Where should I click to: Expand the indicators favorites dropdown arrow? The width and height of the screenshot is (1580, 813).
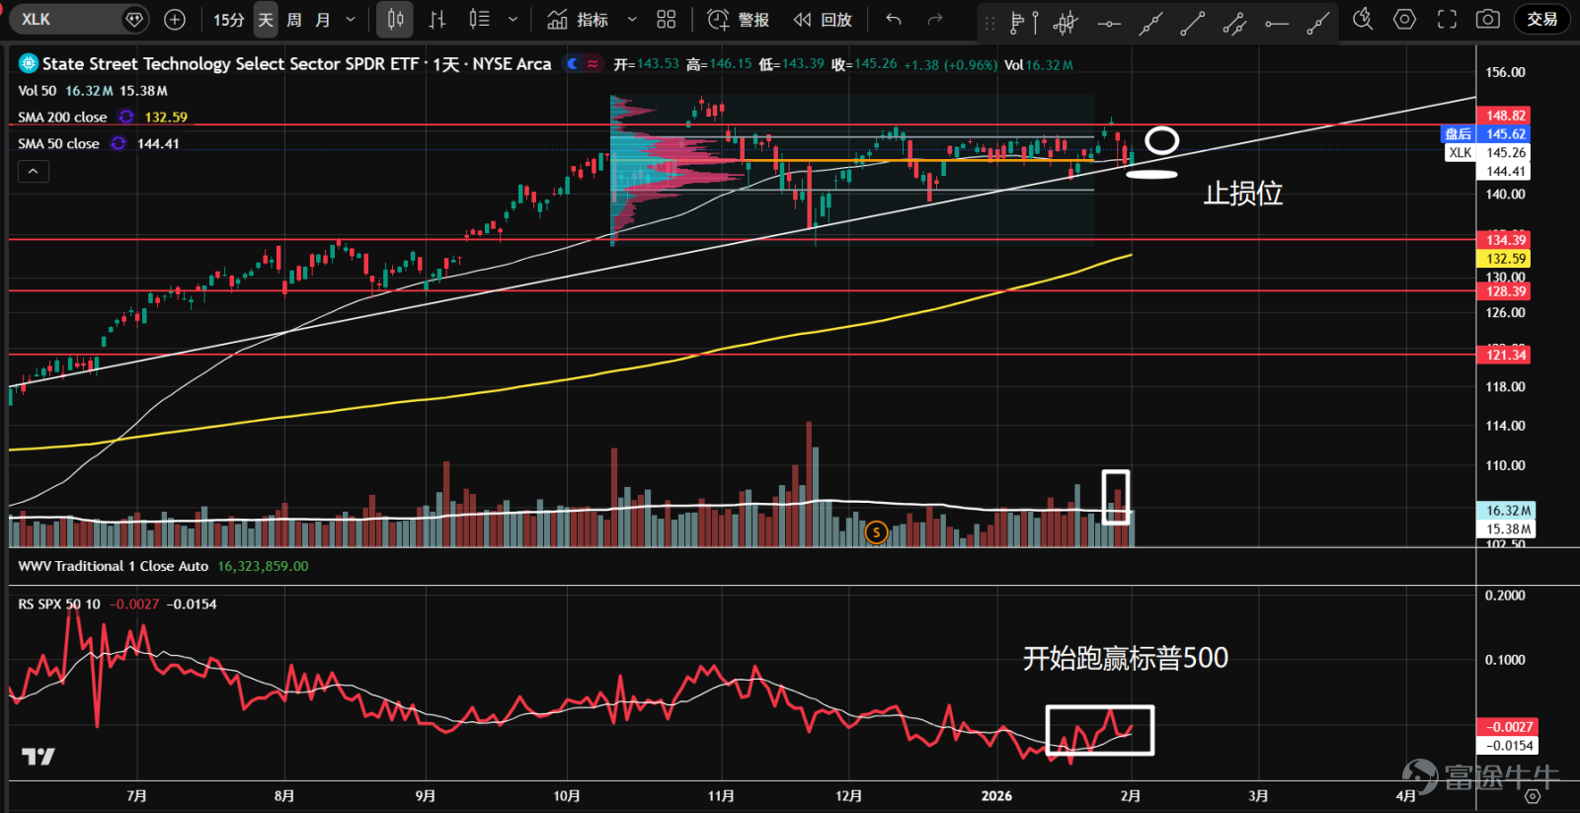pos(632,20)
